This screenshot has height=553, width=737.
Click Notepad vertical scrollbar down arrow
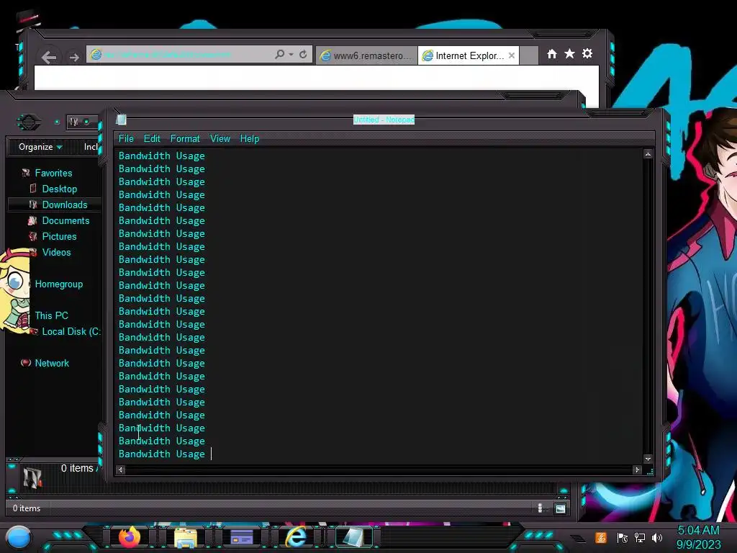coord(648,459)
